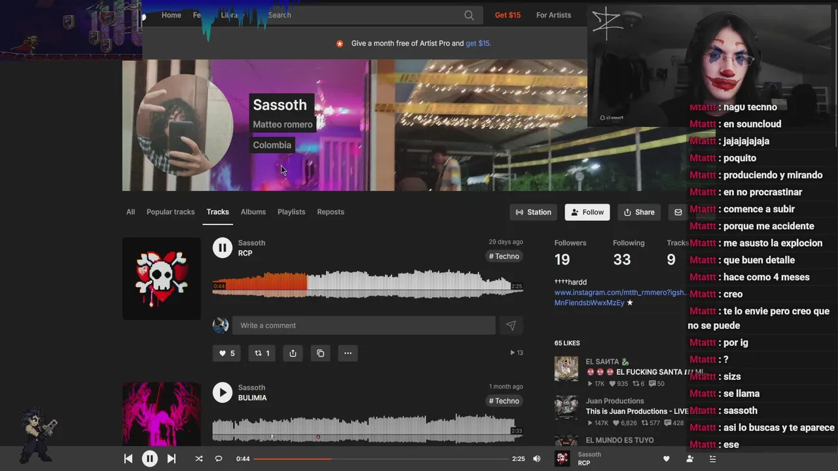Toggle shuffle in player bar
The image size is (838, 471).
click(x=199, y=459)
